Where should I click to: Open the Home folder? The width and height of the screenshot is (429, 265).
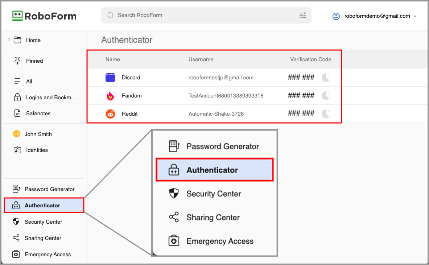(x=33, y=40)
